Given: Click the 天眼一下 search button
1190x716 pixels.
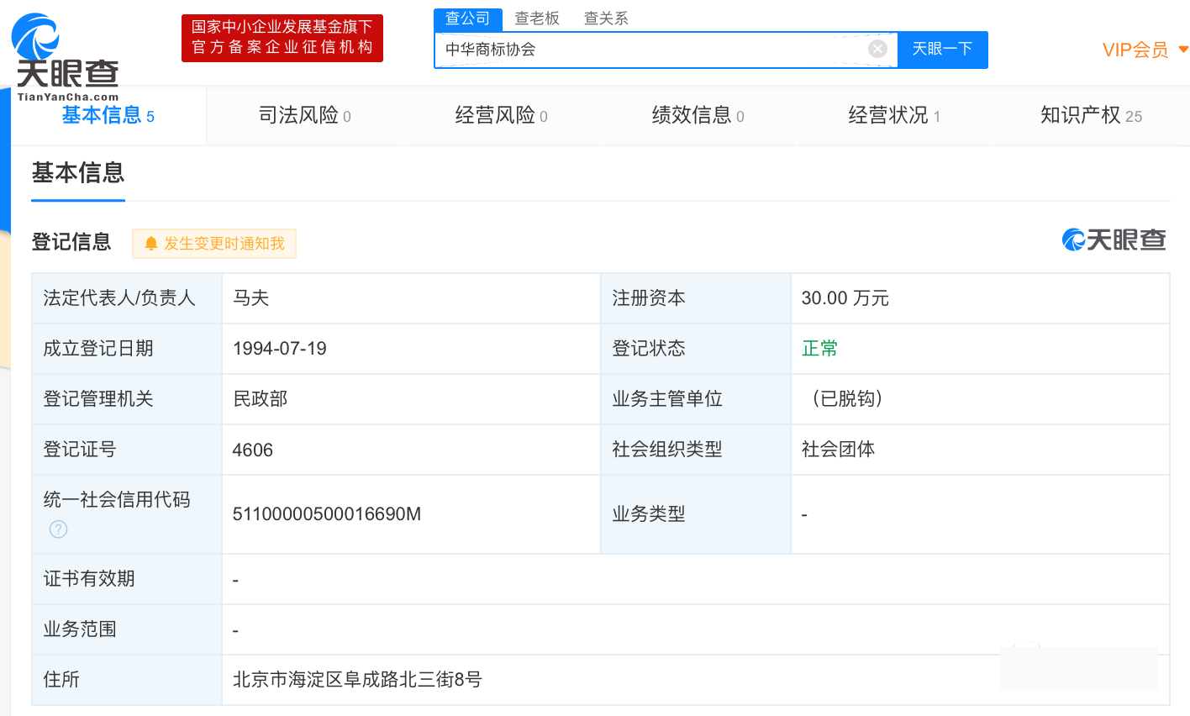Looking at the screenshot, I should (942, 49).
